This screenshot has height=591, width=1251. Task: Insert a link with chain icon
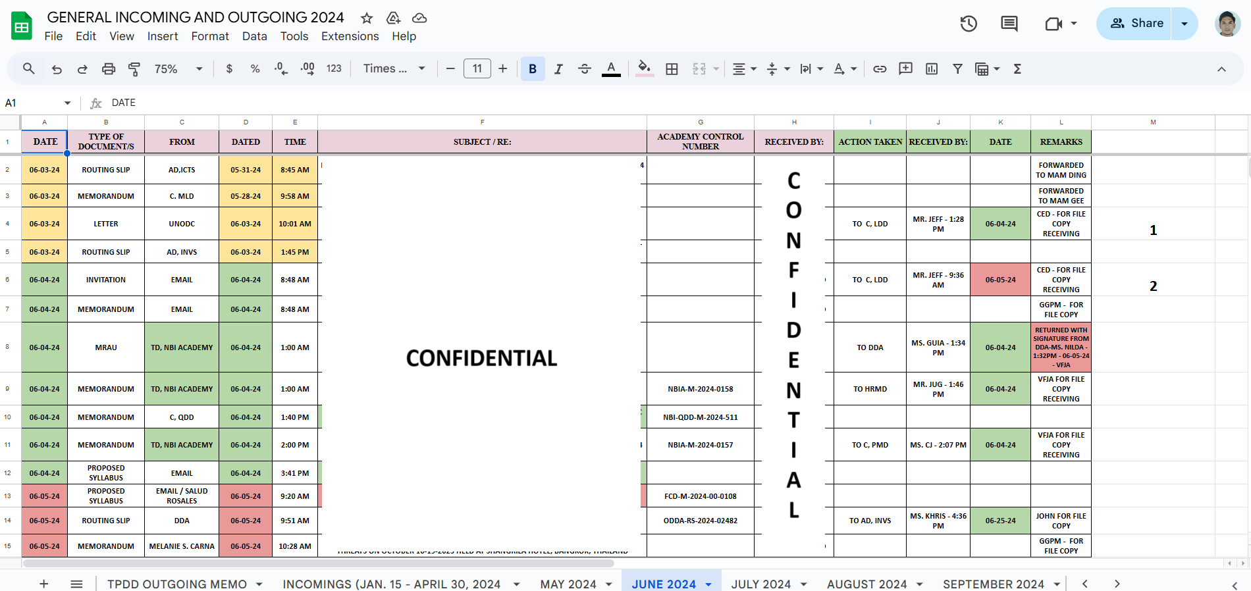pos(880,68)
